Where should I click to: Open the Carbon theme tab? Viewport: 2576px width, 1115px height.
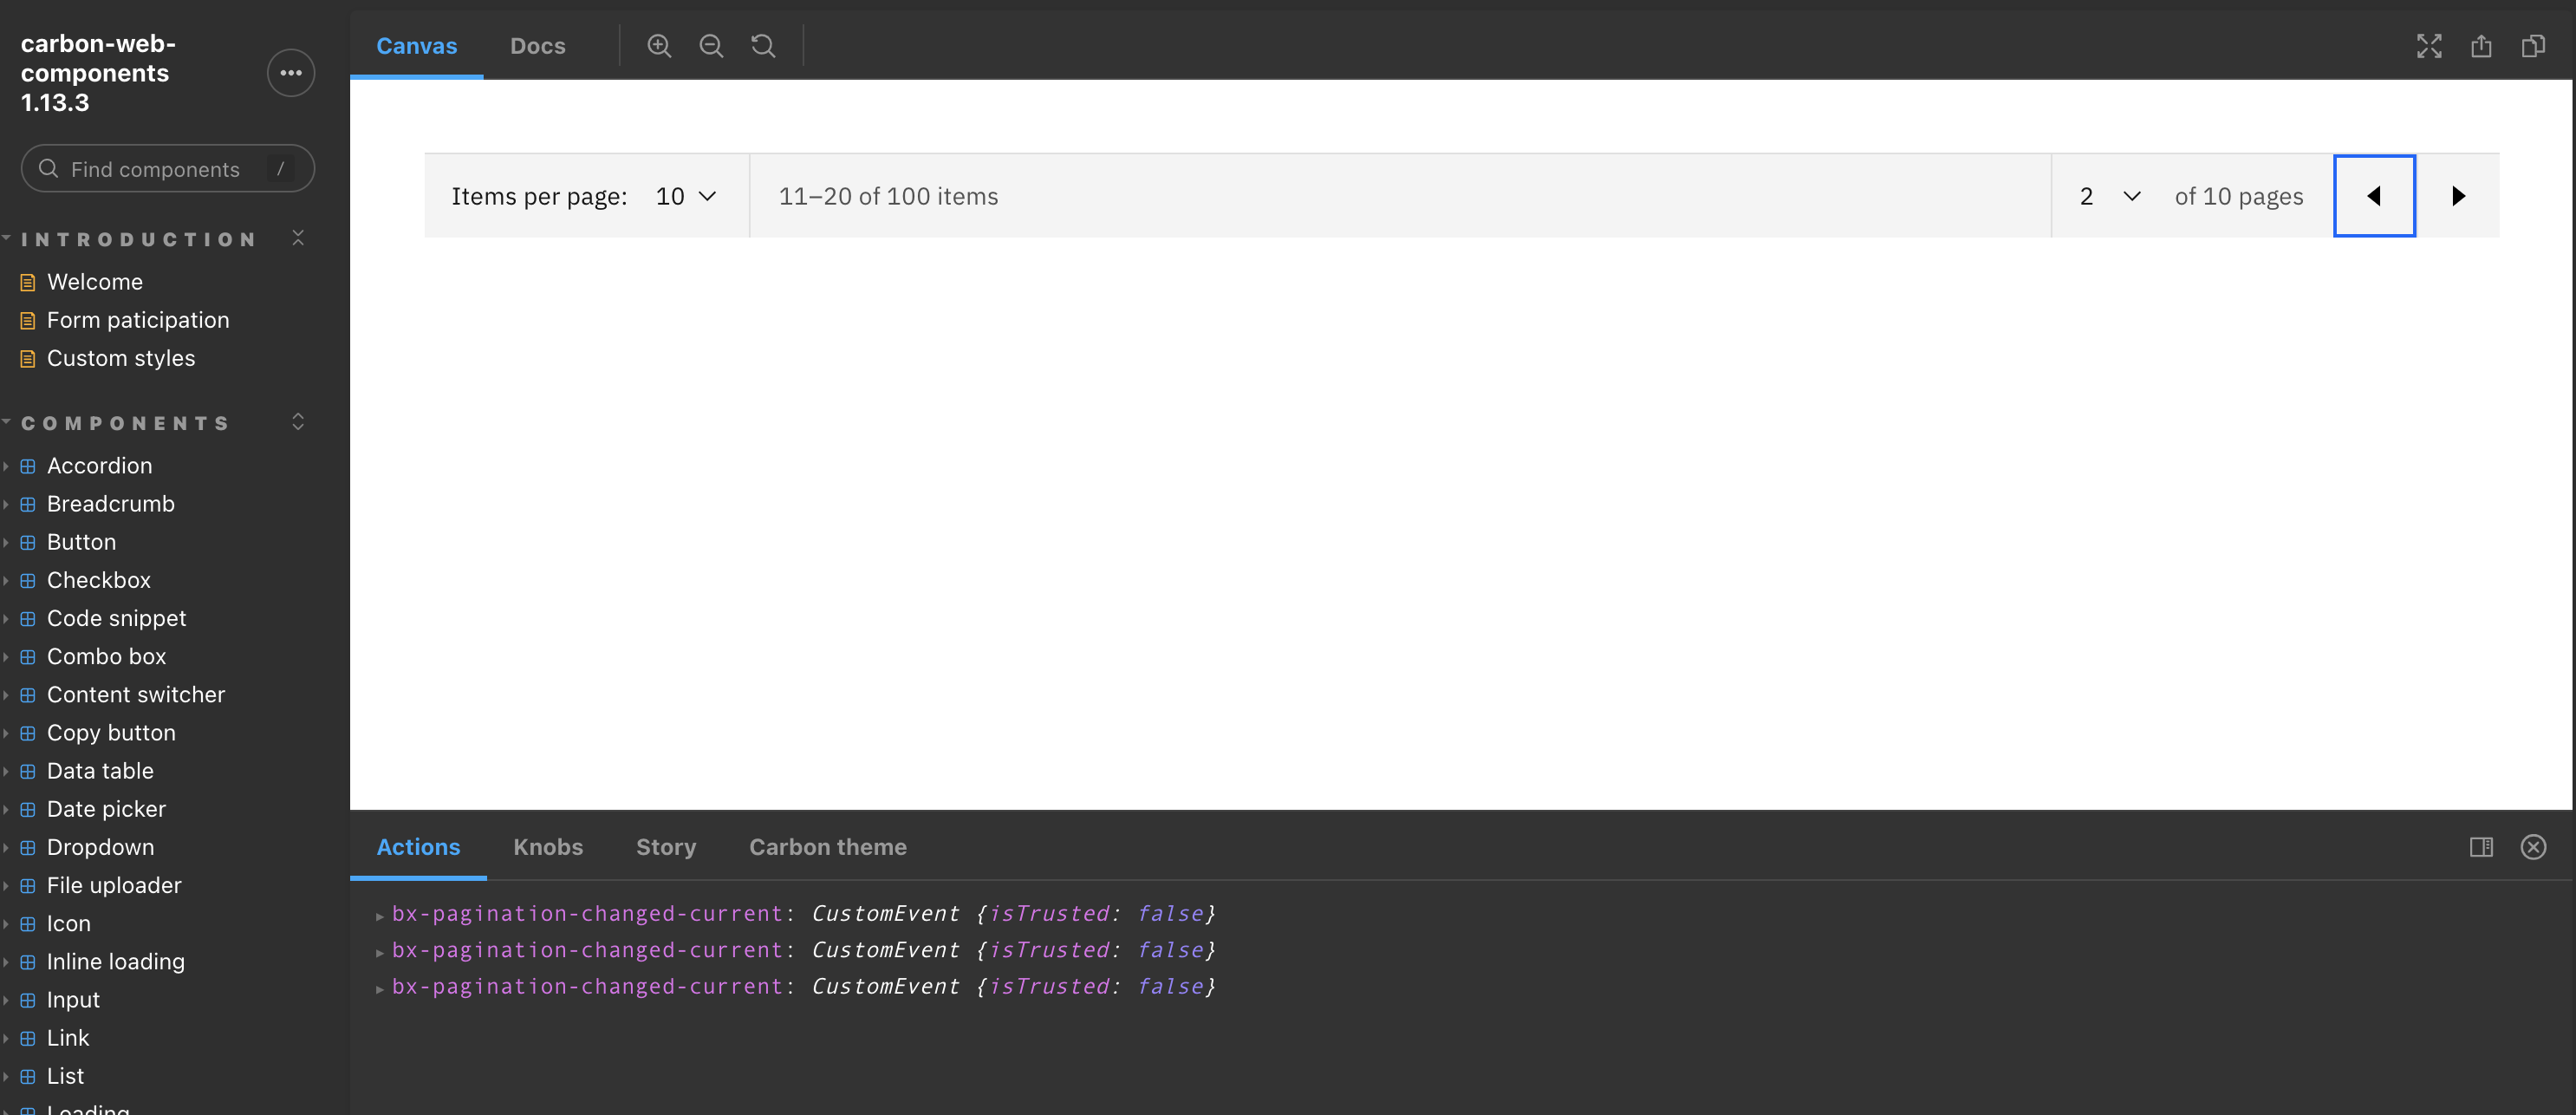tap(827, 847)
